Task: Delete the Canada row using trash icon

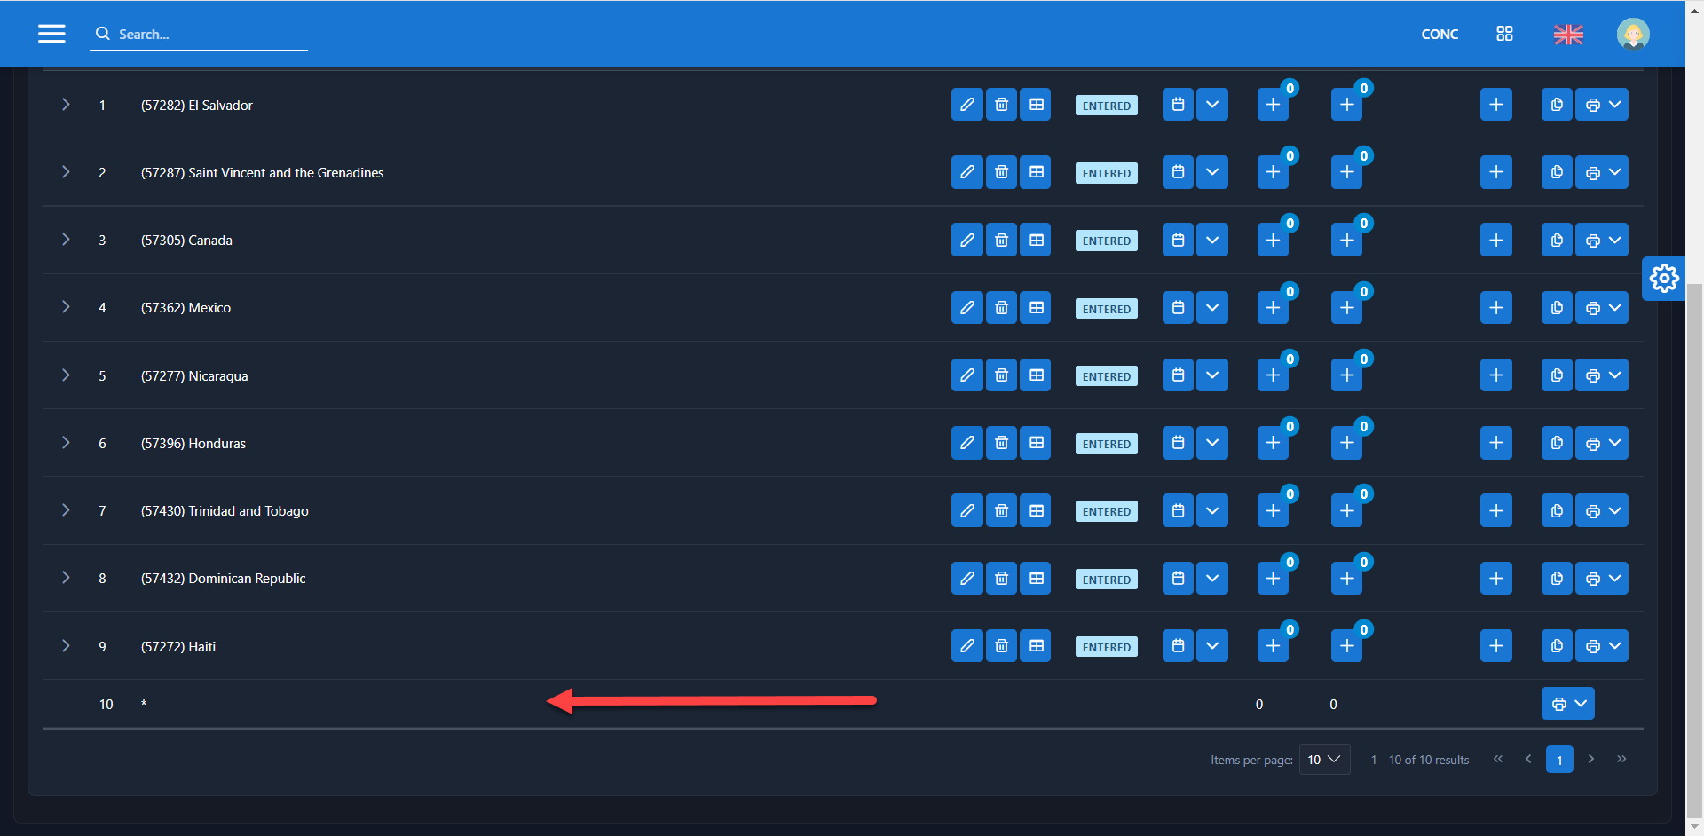Action: [x=1001, y=241]
